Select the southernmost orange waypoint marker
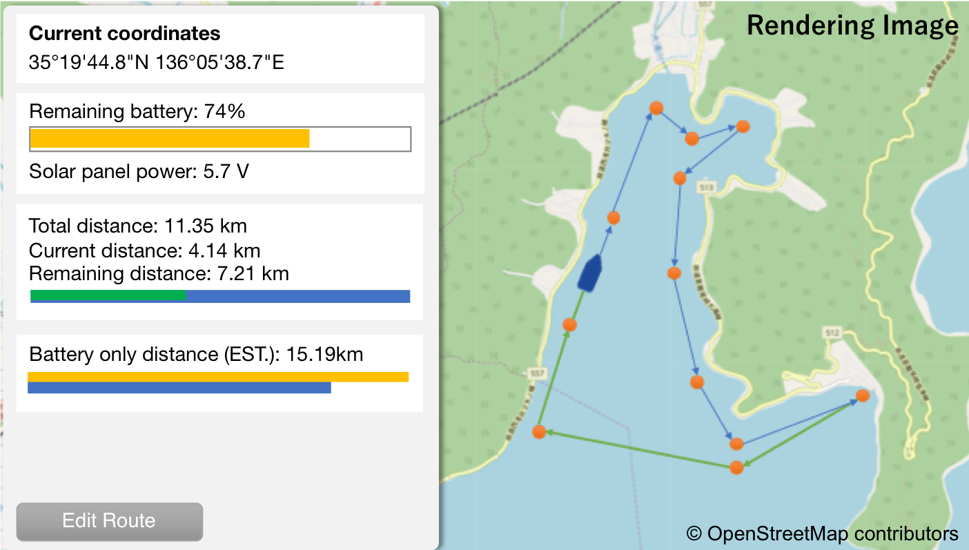 pyautogui.click(x=736, y=467)
